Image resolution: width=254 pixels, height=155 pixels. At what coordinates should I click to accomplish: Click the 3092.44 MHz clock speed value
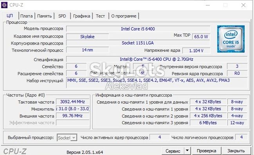pos(72,102)
